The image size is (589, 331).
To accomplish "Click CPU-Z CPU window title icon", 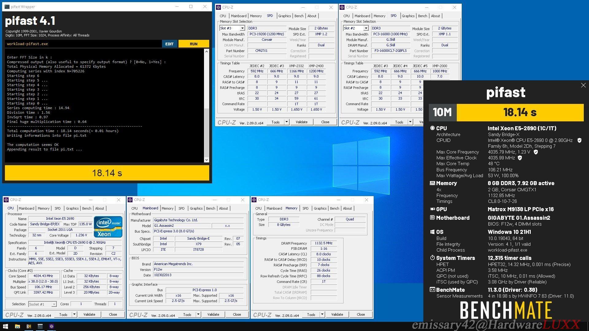I will click(x=6, y=200).
